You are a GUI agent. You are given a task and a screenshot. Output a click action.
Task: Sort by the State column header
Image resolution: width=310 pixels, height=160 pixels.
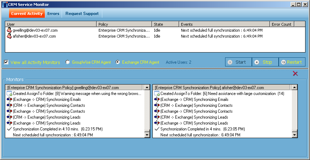click(166, 24)
